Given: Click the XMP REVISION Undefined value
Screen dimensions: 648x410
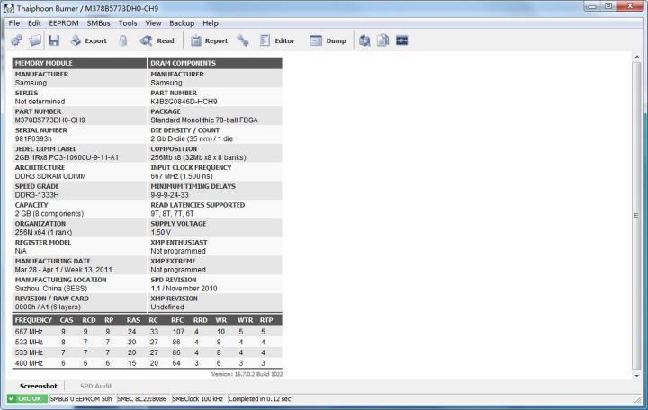Looking at the screenshot, I should pos(167,307).
